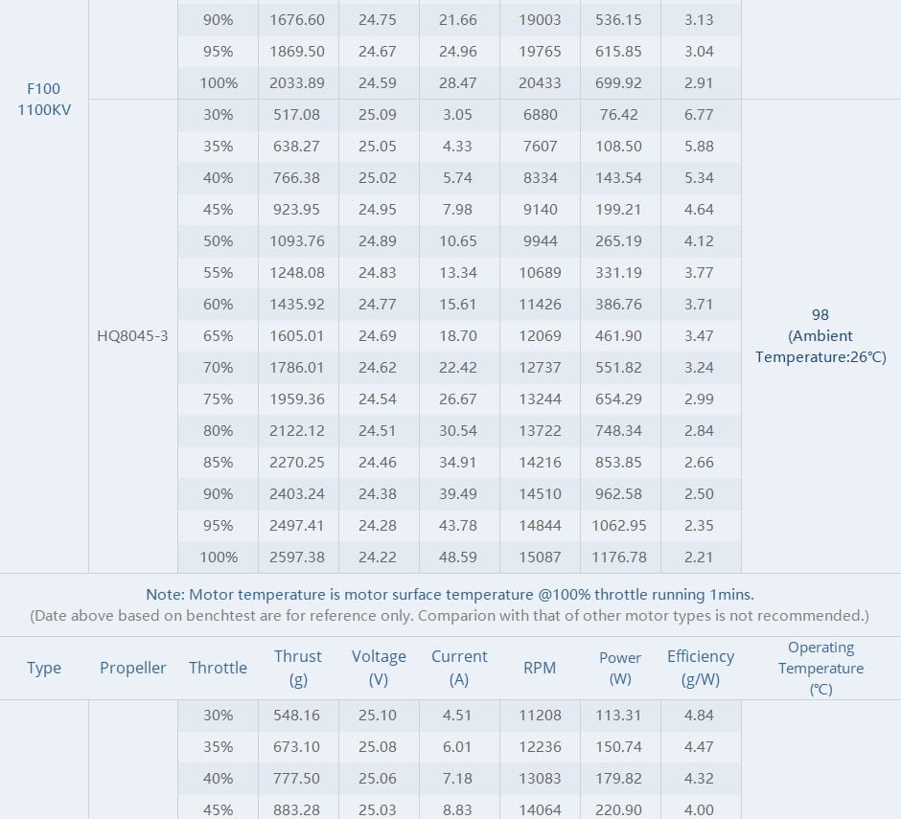Select the 2597.38 thrust value cell
The image size is (901, 819).
point(297,557)
